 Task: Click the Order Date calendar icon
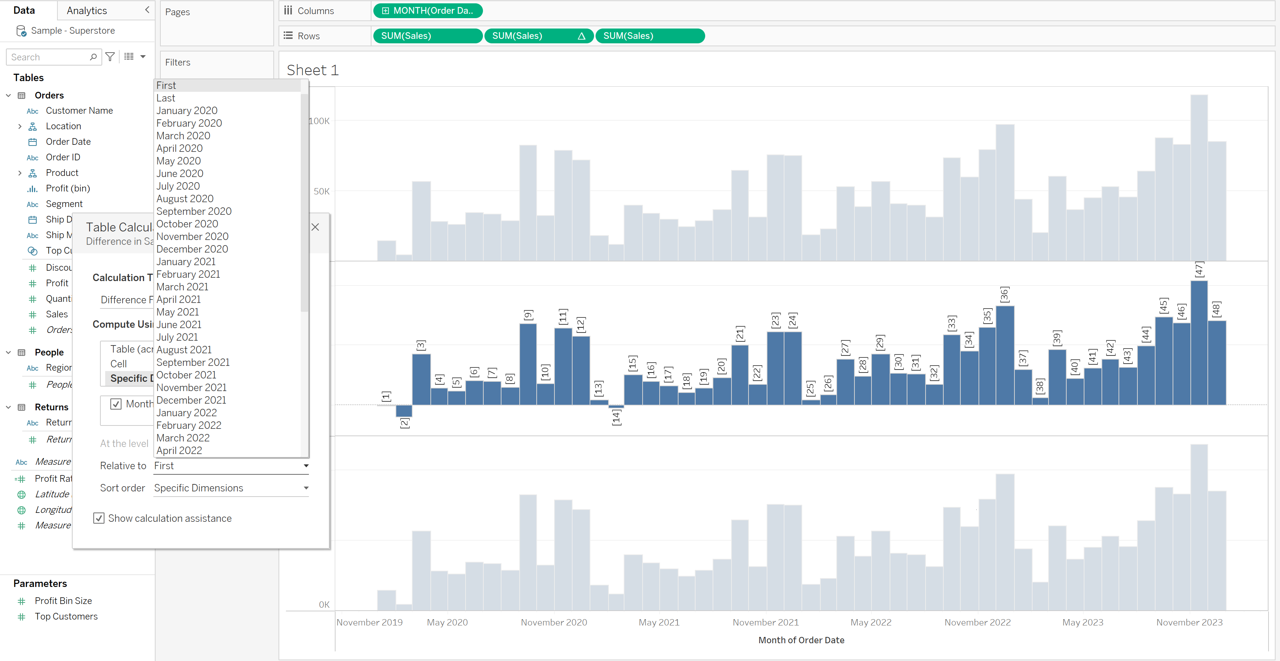pos(33,142)
